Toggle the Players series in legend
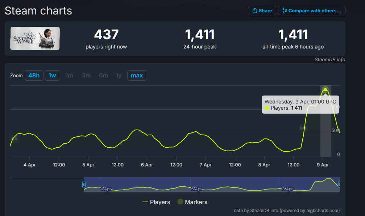This screenshot has height=216, width=365. (156, 202)
